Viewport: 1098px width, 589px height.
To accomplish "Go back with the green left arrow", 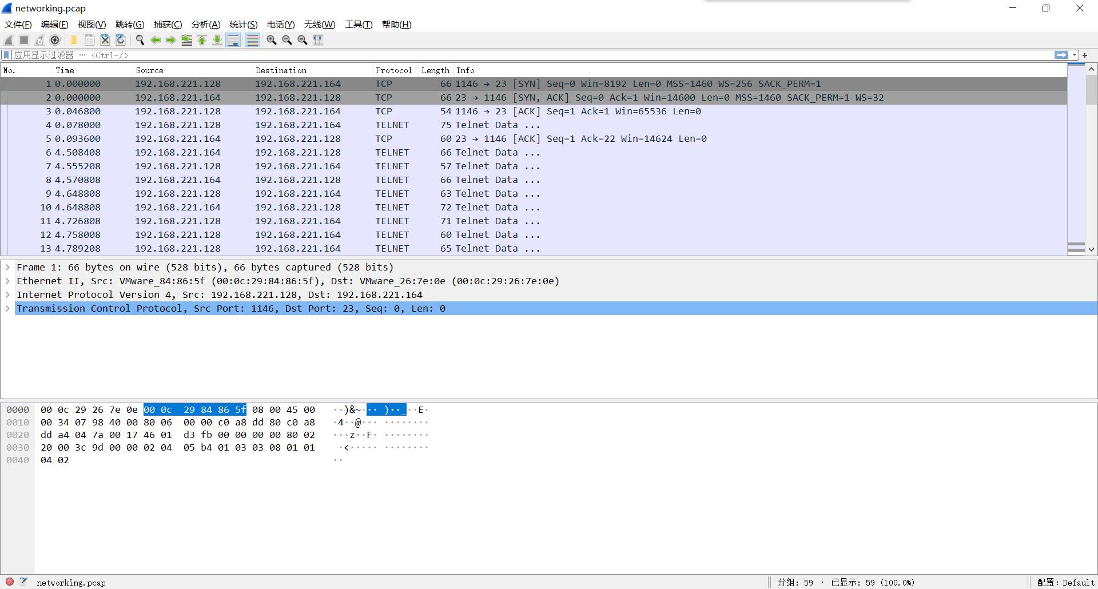I will point(155,40).
